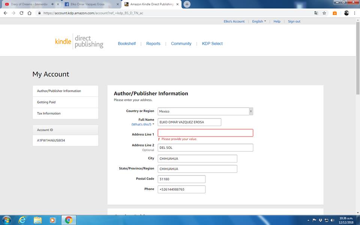Click the Kindle Direct Publishing logo
Screen dimensions: 360x225
pos(79,42)
